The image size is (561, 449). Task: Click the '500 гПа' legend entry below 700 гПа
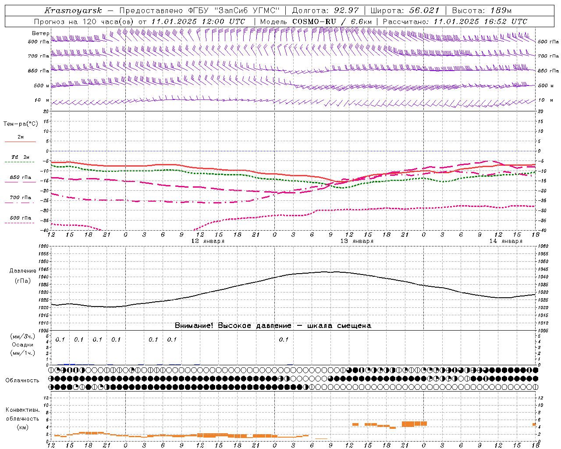pos(21,218)
